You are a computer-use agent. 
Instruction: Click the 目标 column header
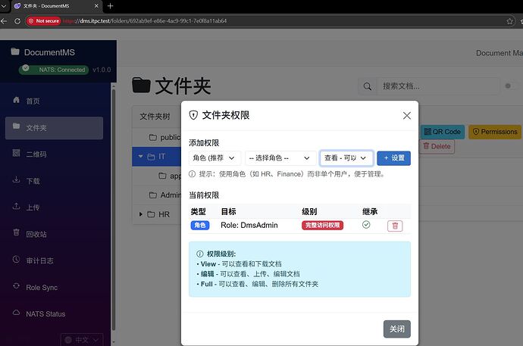pyautogui.click(x=228, y=211)
